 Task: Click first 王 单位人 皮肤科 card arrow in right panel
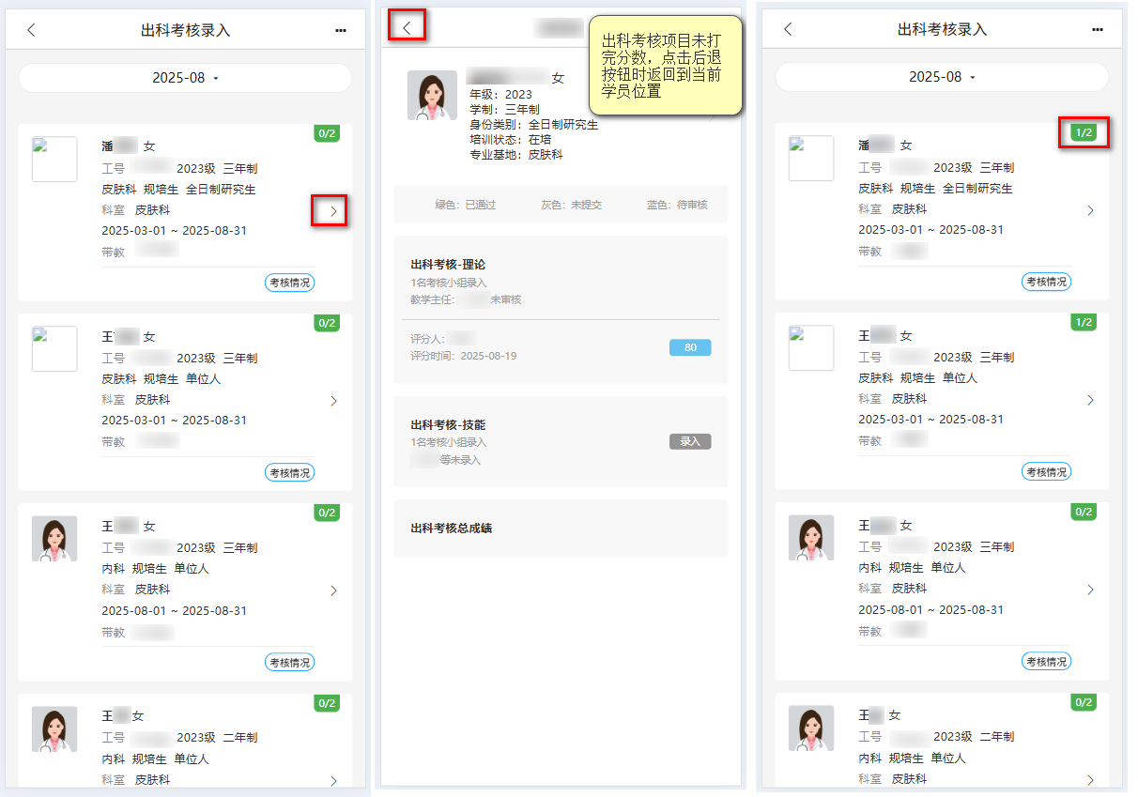click(1090, 400)
